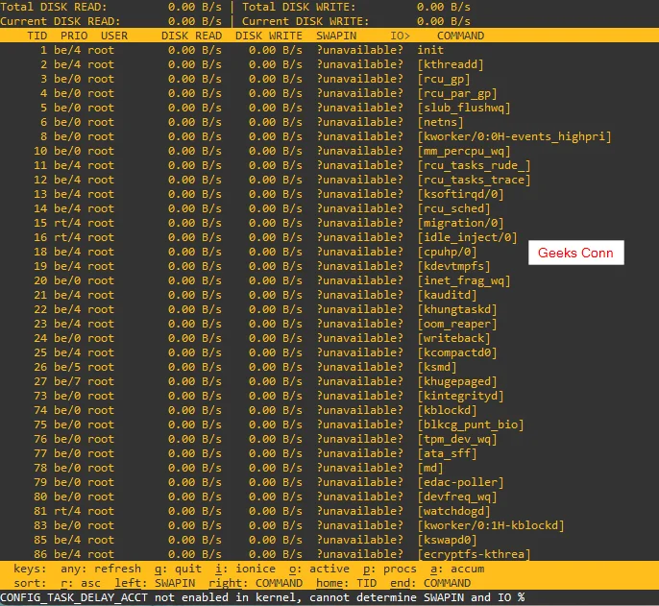Screen dimensions: 659x606
Task: Click the COMMAND column header
Action: 460,36
